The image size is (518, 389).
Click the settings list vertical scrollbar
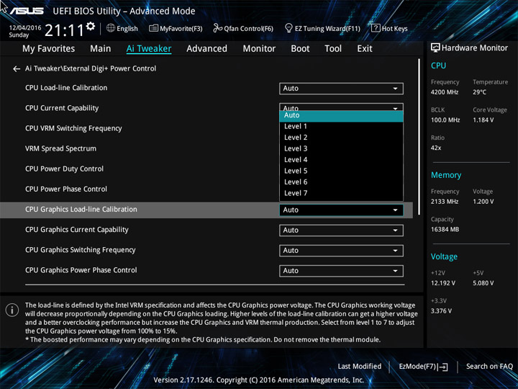coord(419,137)
